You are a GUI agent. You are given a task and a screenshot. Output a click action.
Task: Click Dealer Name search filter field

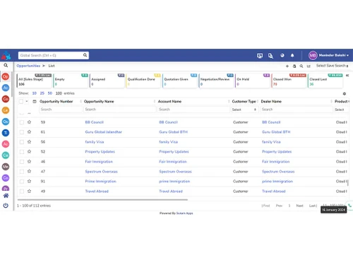tap(297, 110)
